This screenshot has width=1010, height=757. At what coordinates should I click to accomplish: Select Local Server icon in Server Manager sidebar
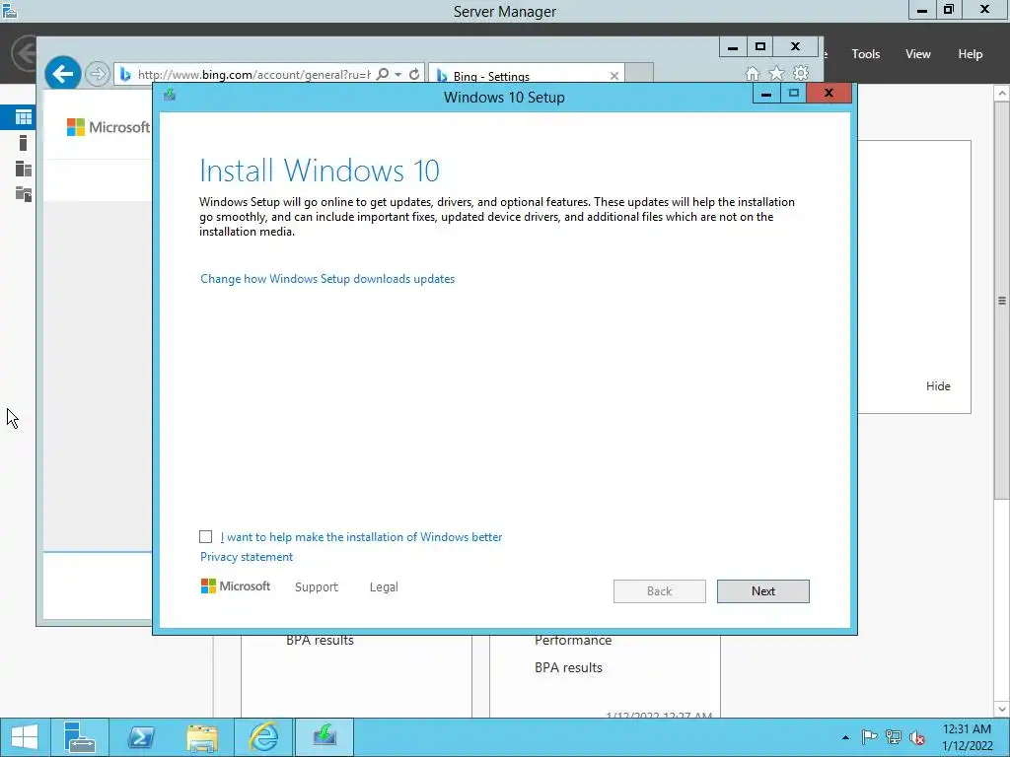(24, 143)
